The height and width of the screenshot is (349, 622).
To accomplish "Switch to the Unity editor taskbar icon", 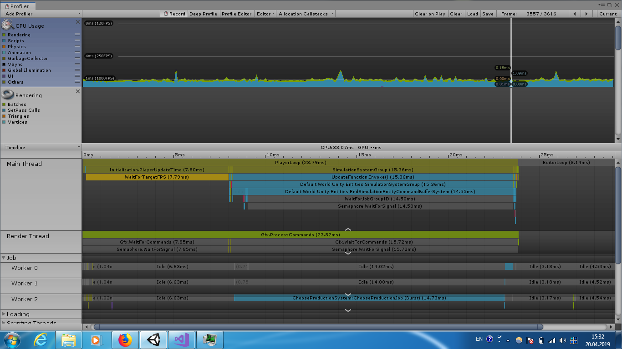I will click(153, 340).
